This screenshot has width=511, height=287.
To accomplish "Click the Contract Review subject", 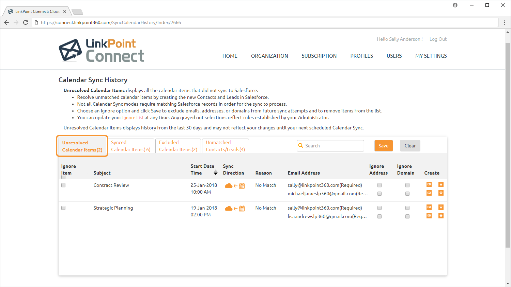I will point(111,185).
